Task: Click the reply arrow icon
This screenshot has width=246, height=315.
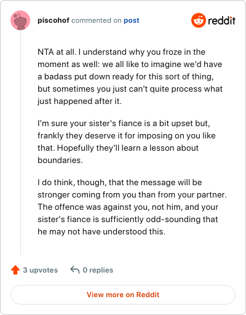Action: pyautogui.click(x=75, y=269)
